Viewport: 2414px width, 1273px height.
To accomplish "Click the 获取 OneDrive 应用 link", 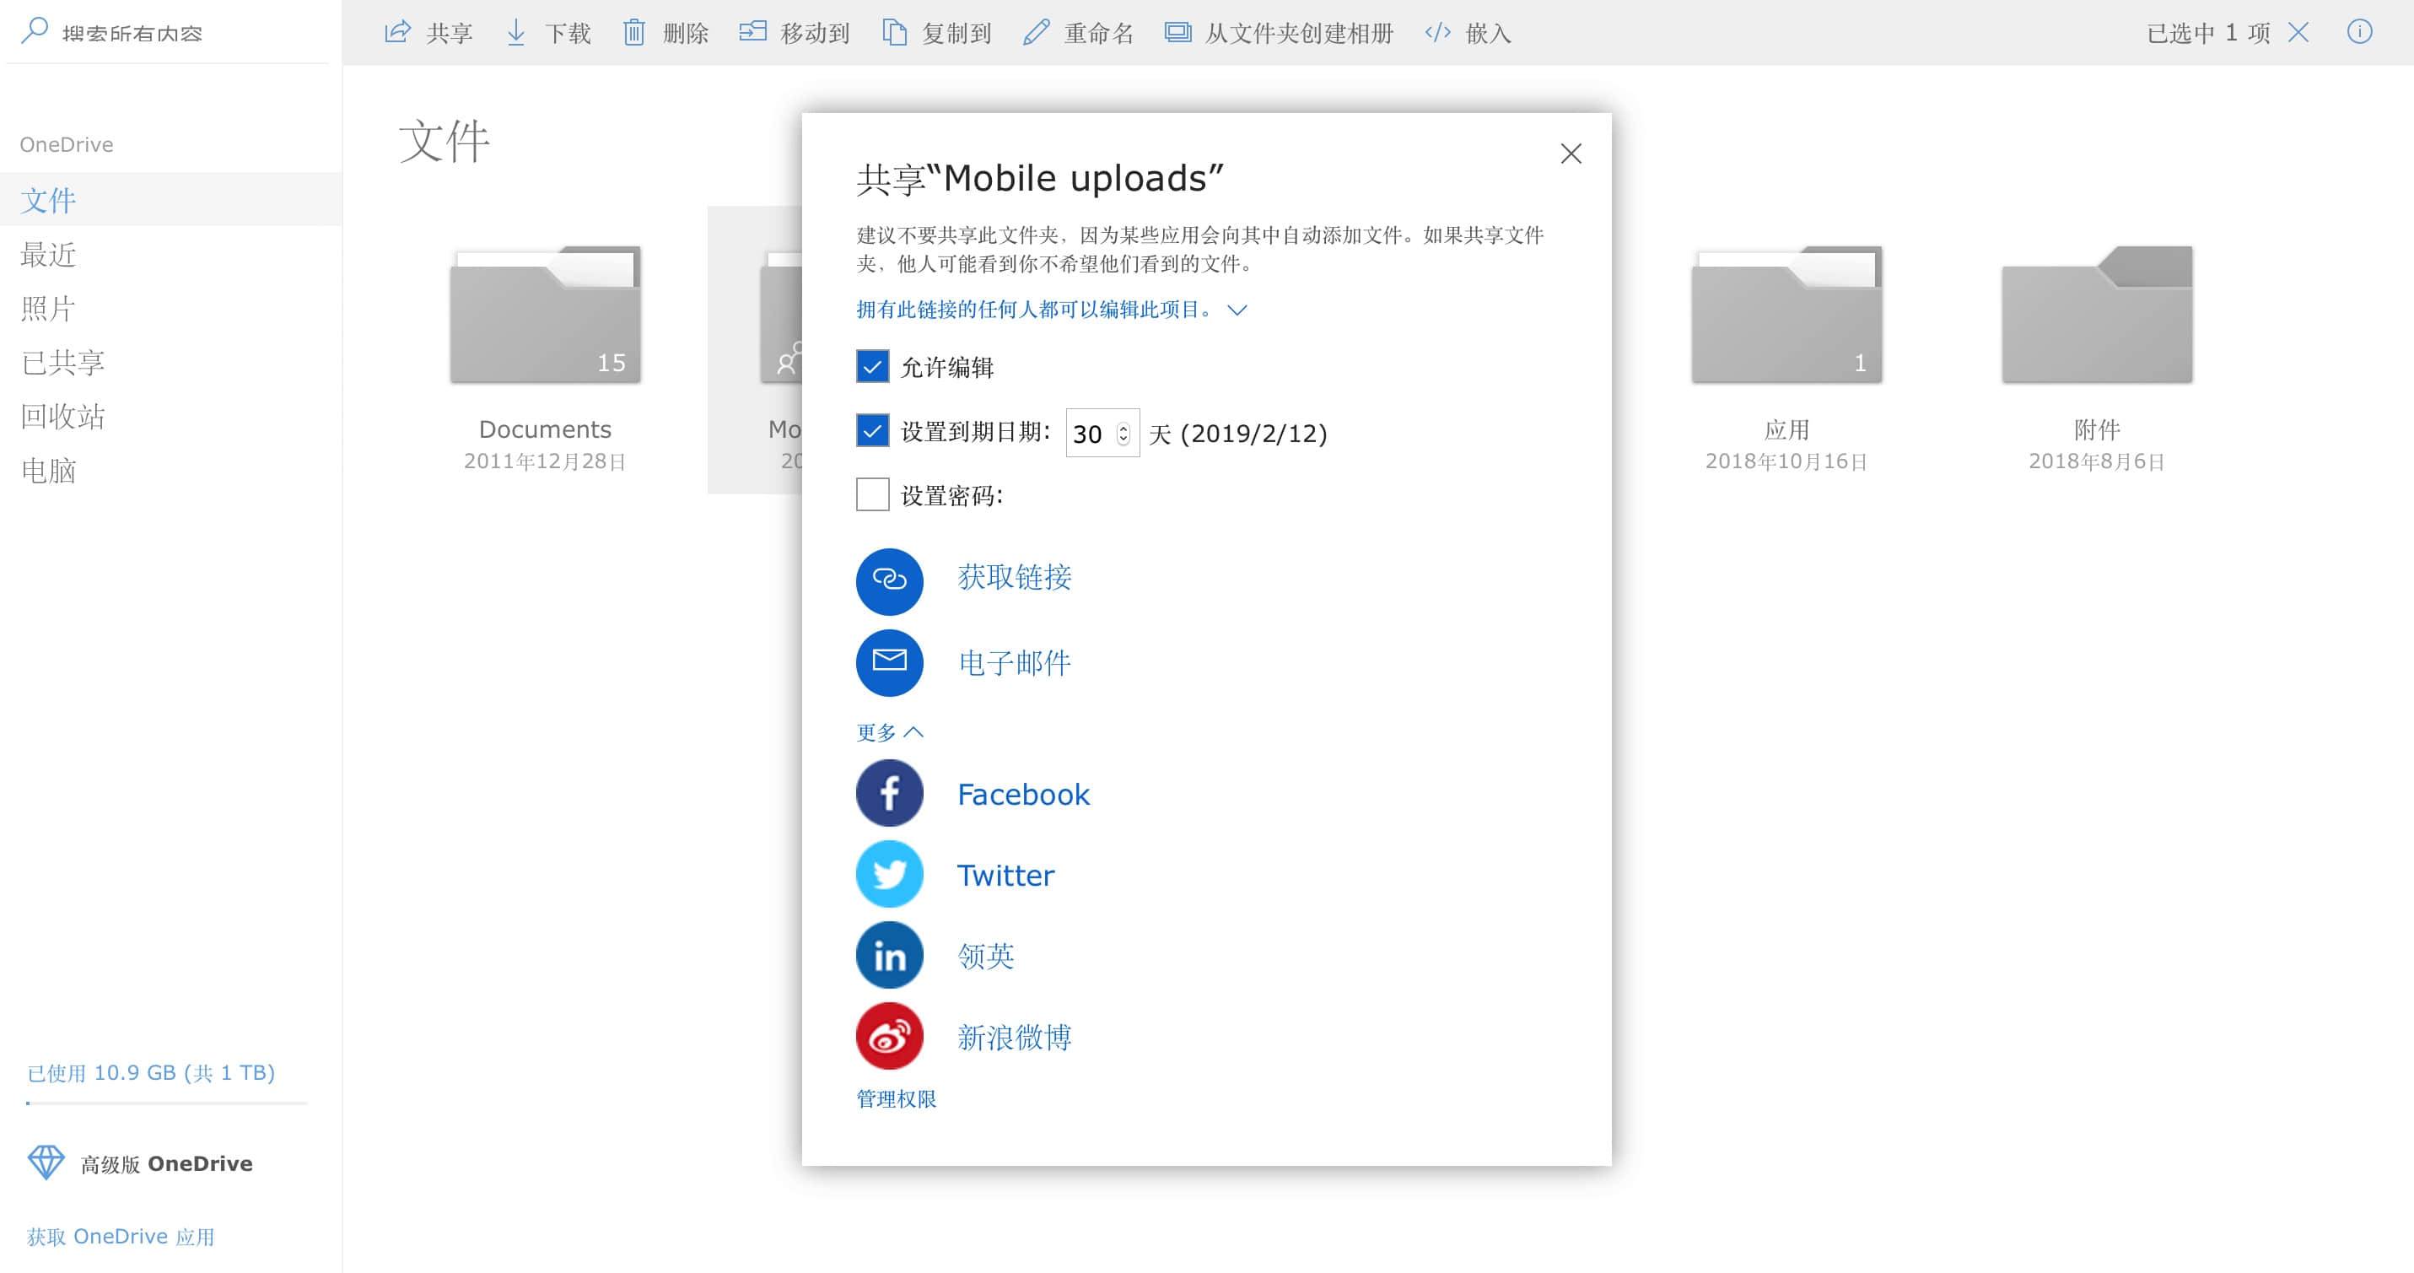I will tap(121, 1237).
